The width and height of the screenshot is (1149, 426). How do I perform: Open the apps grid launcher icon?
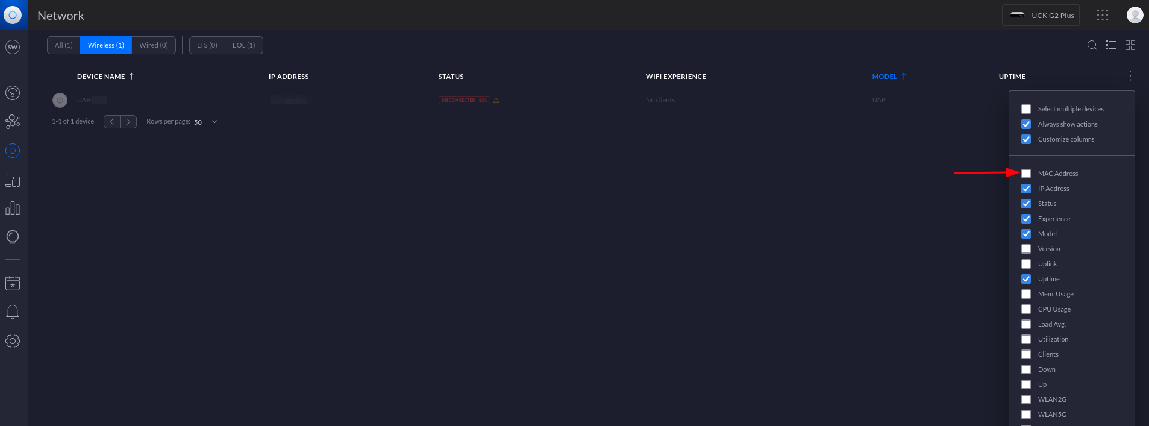point(1103,16)
